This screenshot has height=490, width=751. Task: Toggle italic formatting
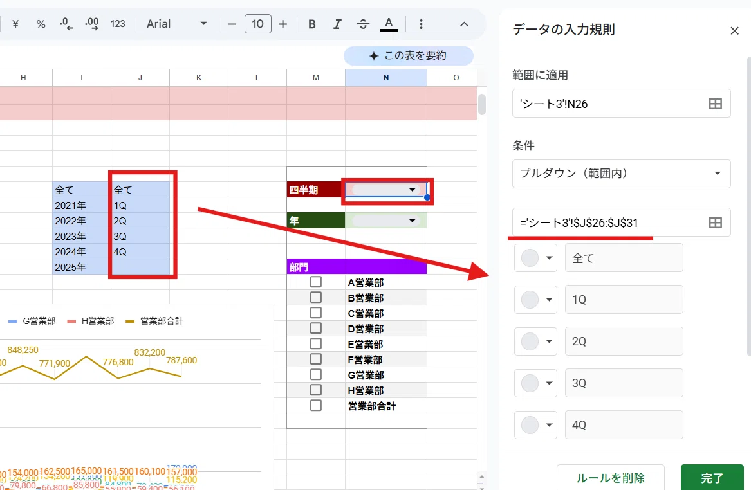pyautogui.click(x=337, y=24)
